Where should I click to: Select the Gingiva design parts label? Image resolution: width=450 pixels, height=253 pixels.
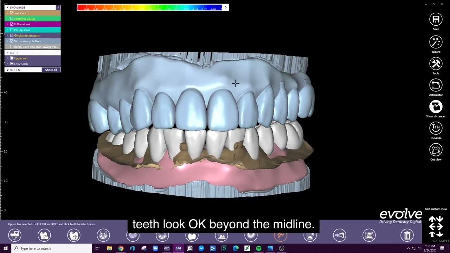(x=27, y=35)
